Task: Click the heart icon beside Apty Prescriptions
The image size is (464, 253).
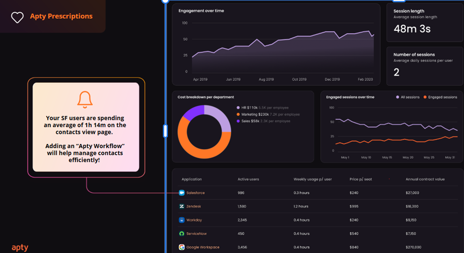Action: click(17, 17)
